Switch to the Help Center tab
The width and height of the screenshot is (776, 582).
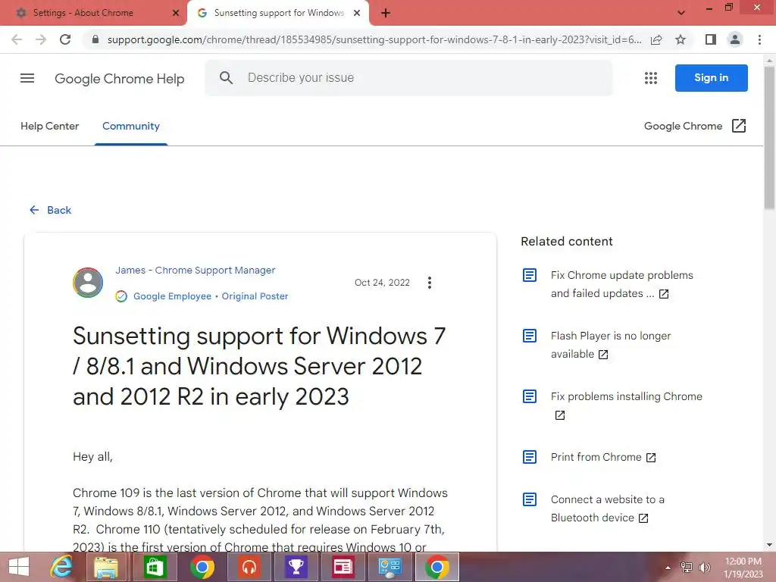(49, 127)
